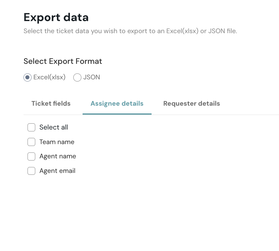Open the Requester details tab
Viewport: 279px width, 251px height.
tap(191, 103)
